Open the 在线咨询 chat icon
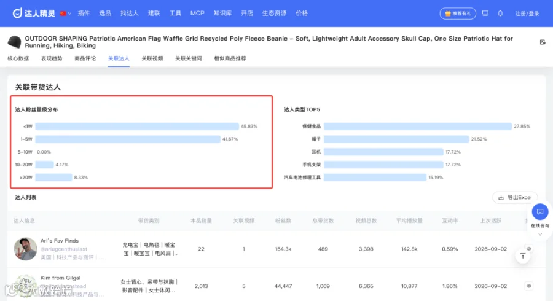 pos(540,212)
